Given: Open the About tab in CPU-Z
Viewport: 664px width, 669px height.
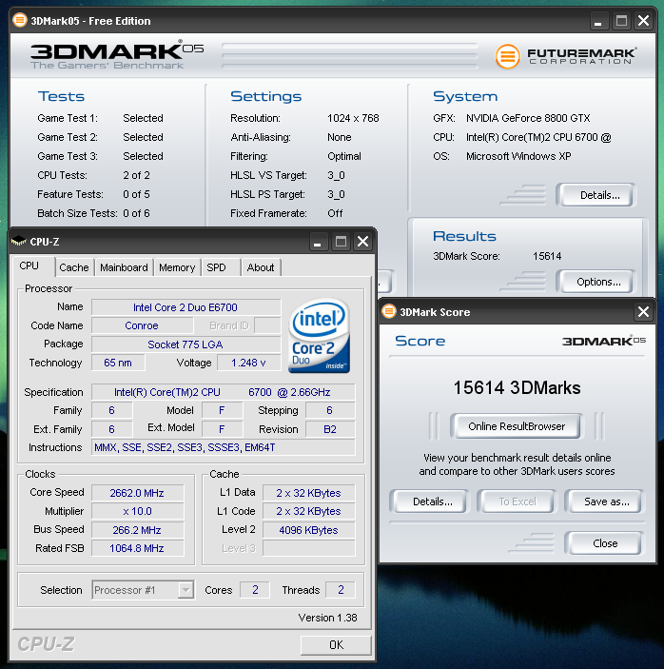Looking at the screenshot, I should coord(261,267).
